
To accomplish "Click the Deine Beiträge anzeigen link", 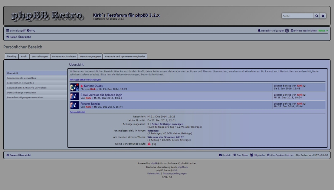I will [x=167, y=124].
